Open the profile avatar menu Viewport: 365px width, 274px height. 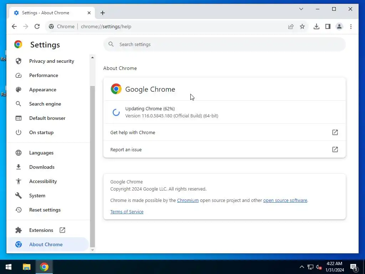[339, 26]
